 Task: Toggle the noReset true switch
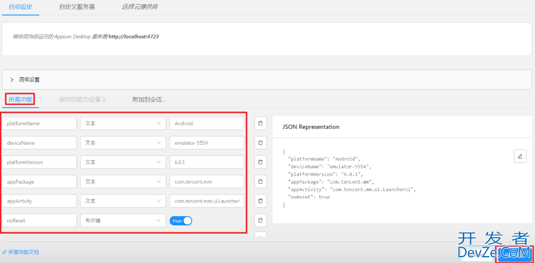[181, 221]
